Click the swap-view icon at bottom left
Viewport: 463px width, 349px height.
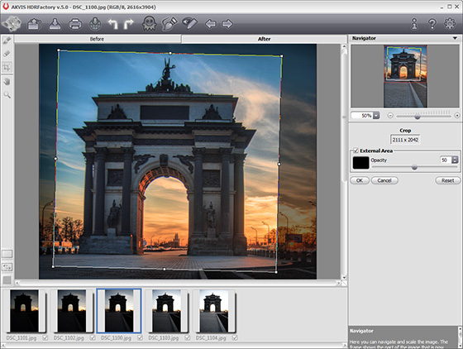(7, 267)
